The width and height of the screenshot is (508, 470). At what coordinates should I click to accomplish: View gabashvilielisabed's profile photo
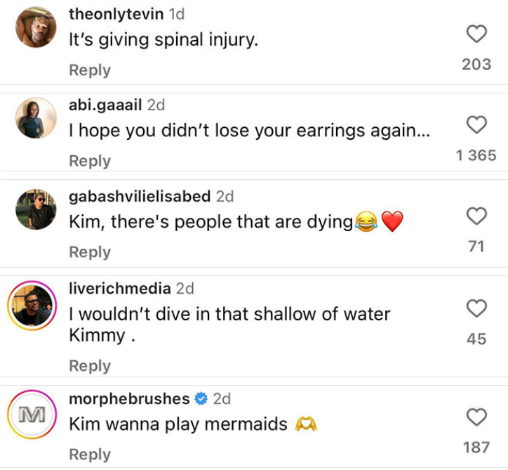coord(36,209)
